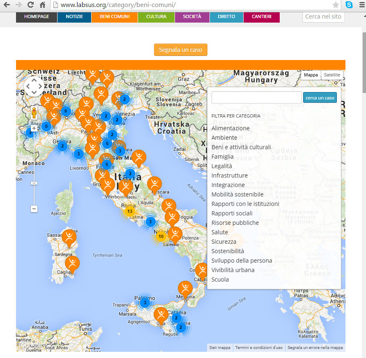Click the orange marker near Messina

[x=185, y=289]
